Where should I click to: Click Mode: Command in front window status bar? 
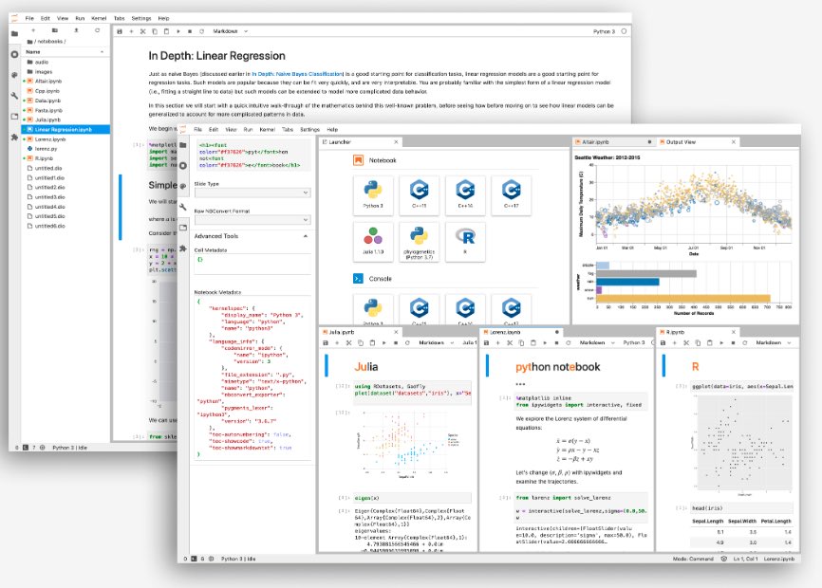pos(693,560)
